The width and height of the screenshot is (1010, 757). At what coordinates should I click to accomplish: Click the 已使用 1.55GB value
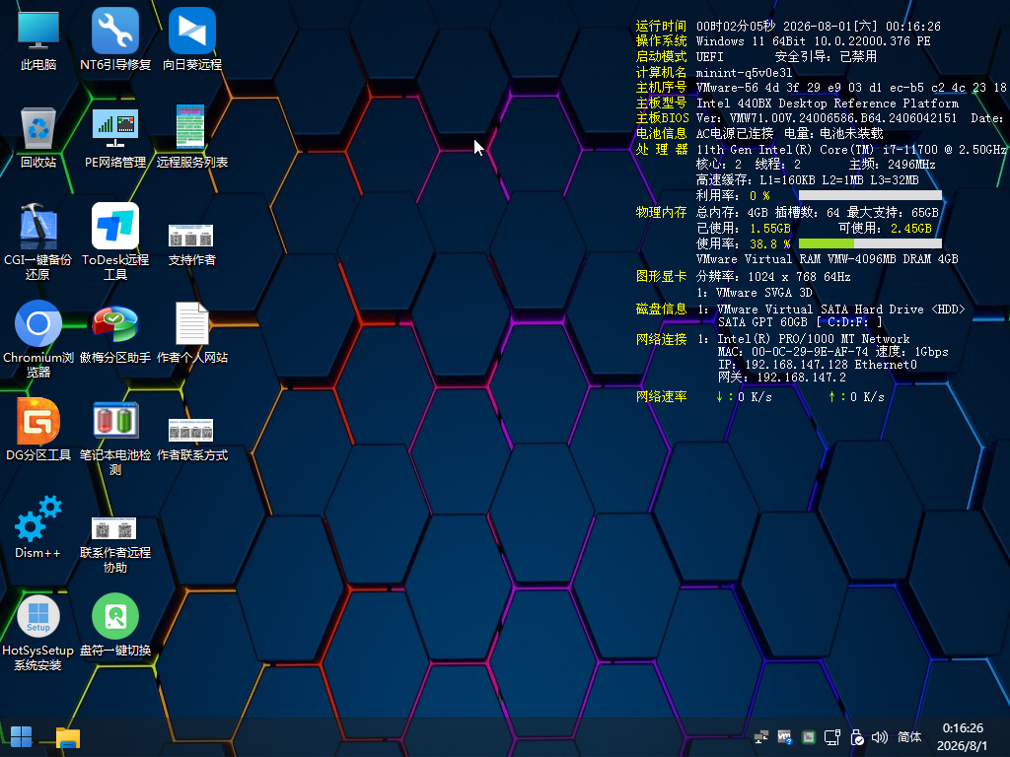769,228
